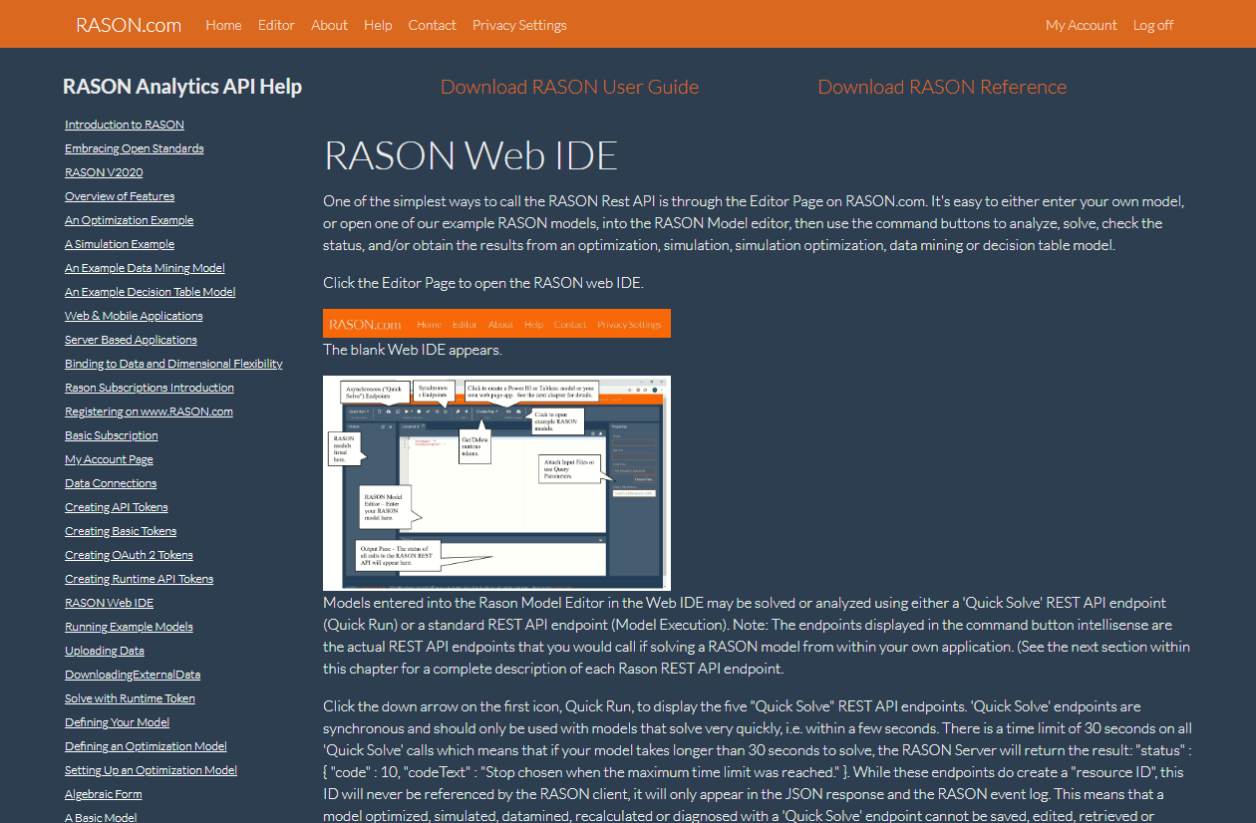Open Creating API Tokens
1256x823 pixels.
coord(116,506)
